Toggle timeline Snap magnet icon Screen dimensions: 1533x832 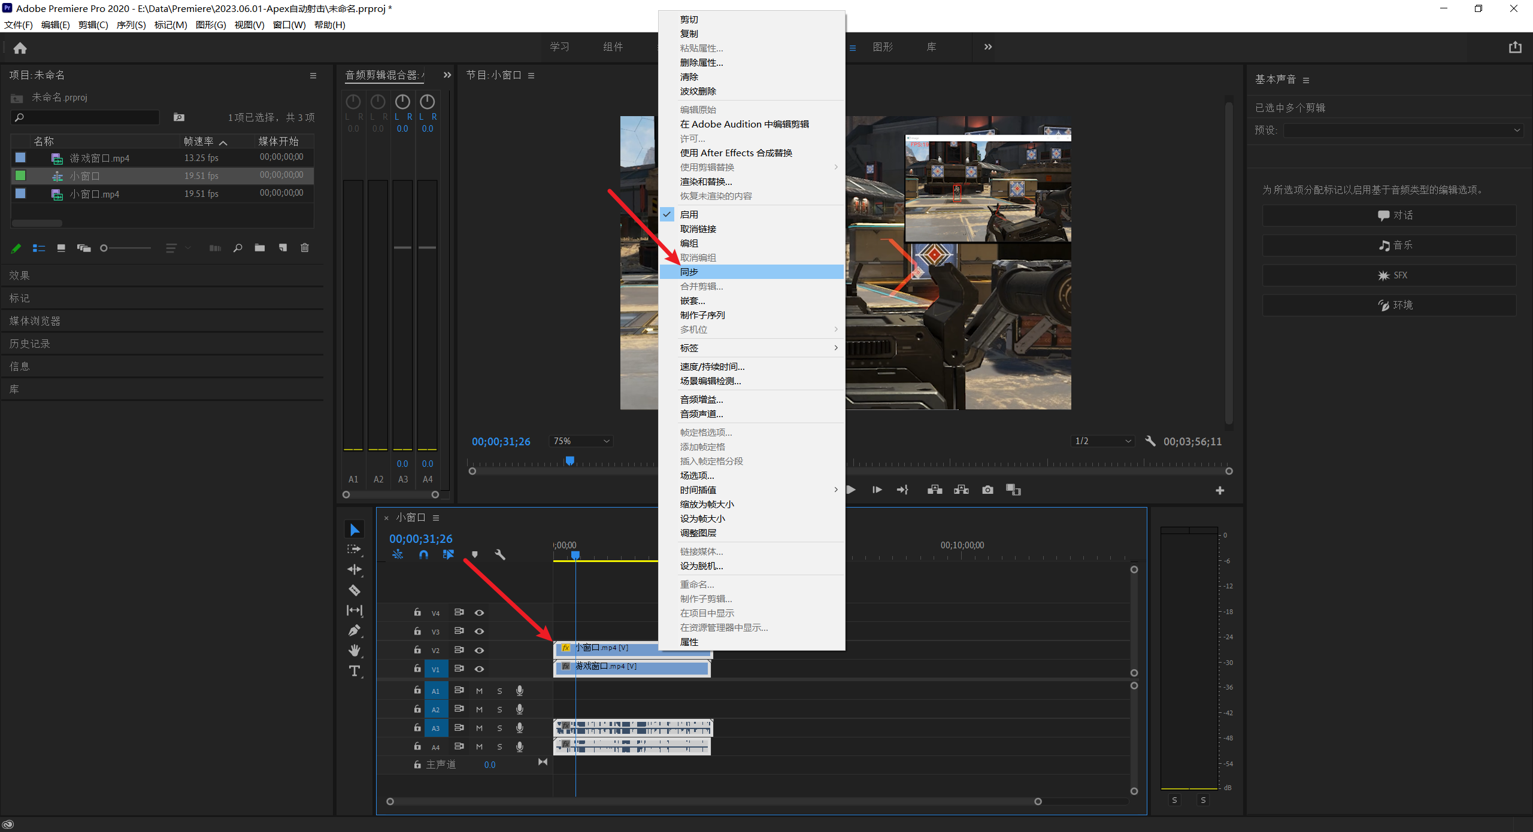(423, 555)
